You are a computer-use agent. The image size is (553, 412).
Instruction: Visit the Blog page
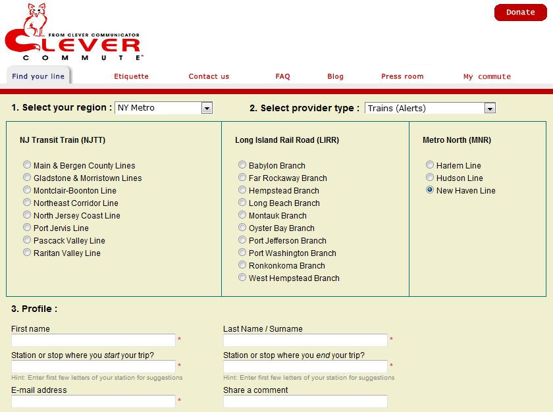(x=335, y=76)
